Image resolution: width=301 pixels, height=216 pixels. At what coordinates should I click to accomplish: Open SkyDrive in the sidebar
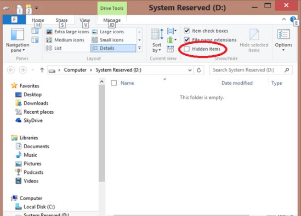tap(29, 120)
